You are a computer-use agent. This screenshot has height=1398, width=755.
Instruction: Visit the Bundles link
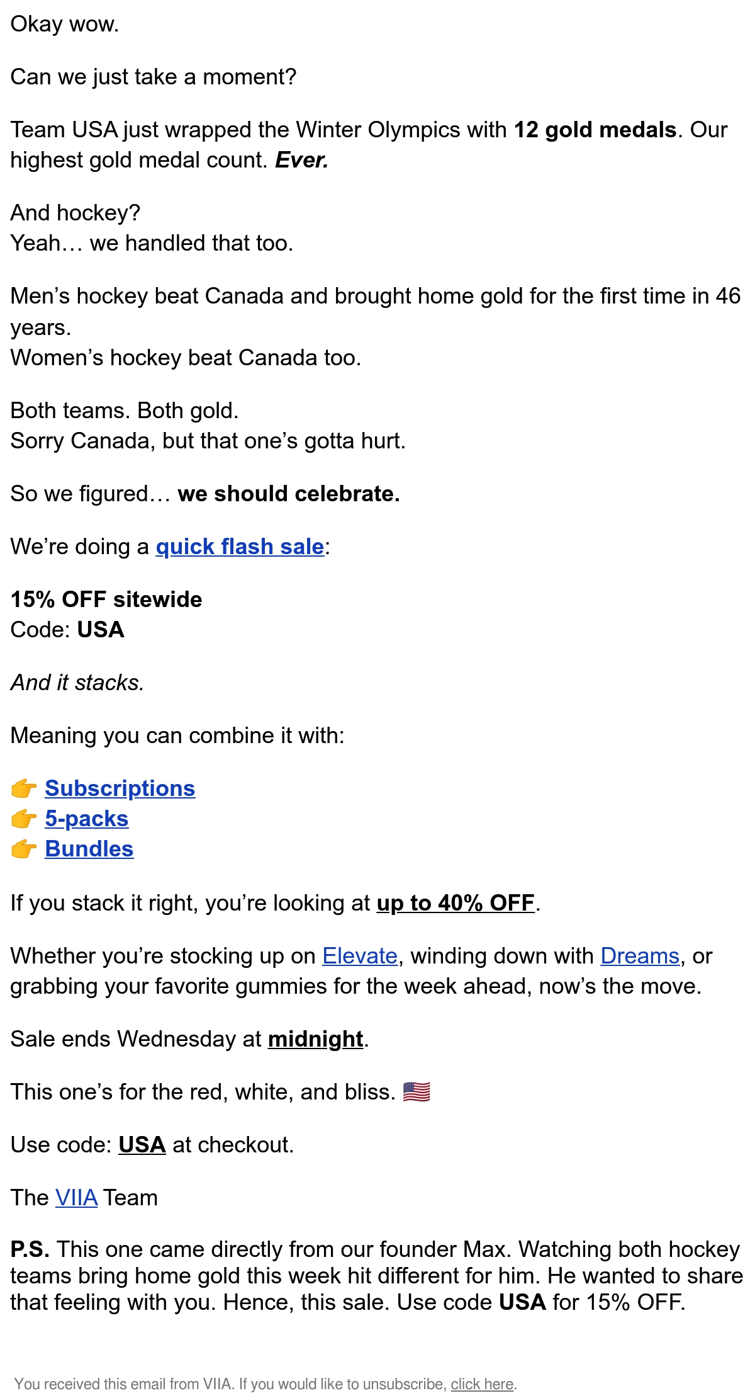[x=89, y=849]
